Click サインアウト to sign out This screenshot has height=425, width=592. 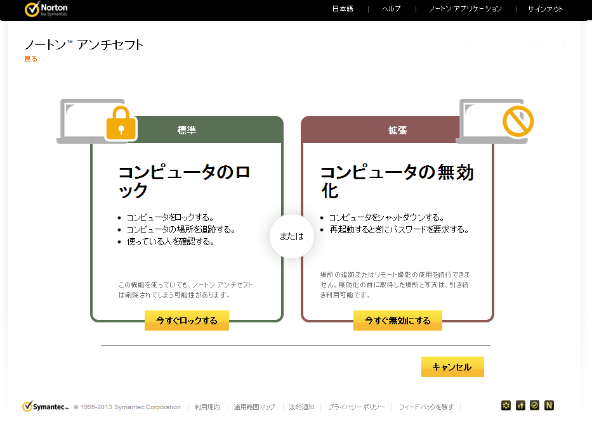(x=545, y=9)
